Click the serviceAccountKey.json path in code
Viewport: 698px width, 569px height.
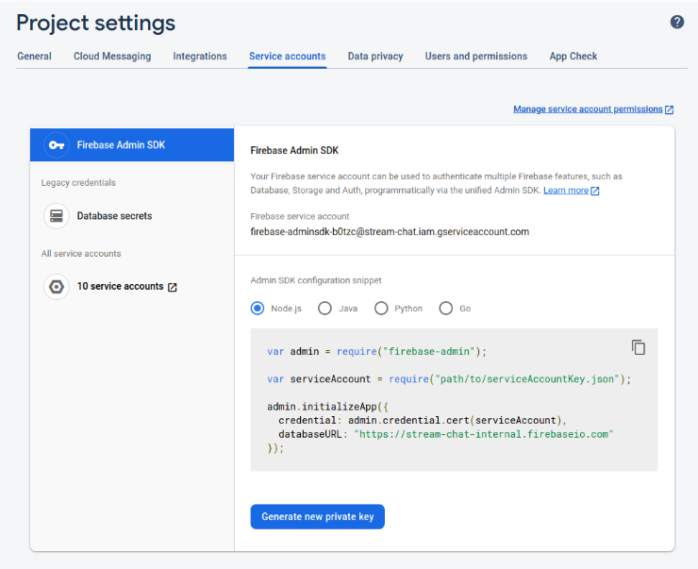(x=527, y=379)
